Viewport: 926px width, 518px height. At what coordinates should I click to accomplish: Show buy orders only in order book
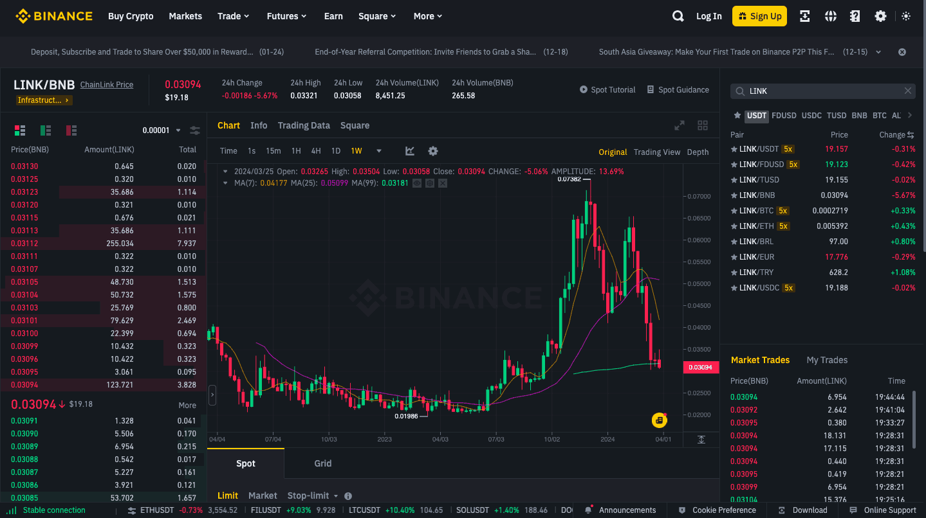46,130
